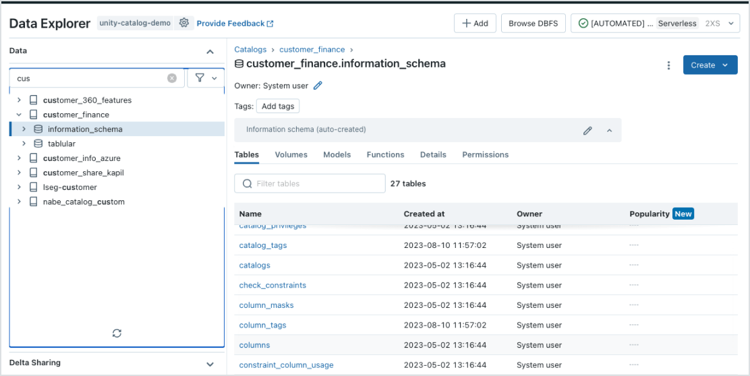Open the kebab more-options menu
The image size is (750, 376).
(x=668, y=65)
